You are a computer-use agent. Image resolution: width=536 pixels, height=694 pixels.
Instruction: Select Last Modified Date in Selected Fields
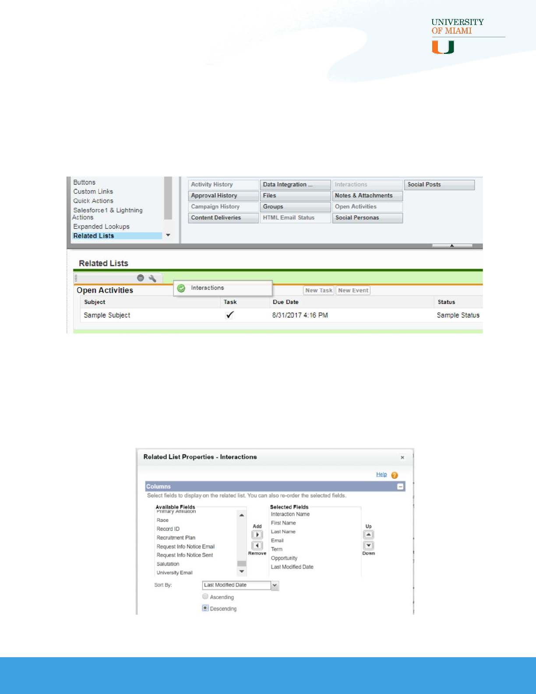[x=292, y=567]
